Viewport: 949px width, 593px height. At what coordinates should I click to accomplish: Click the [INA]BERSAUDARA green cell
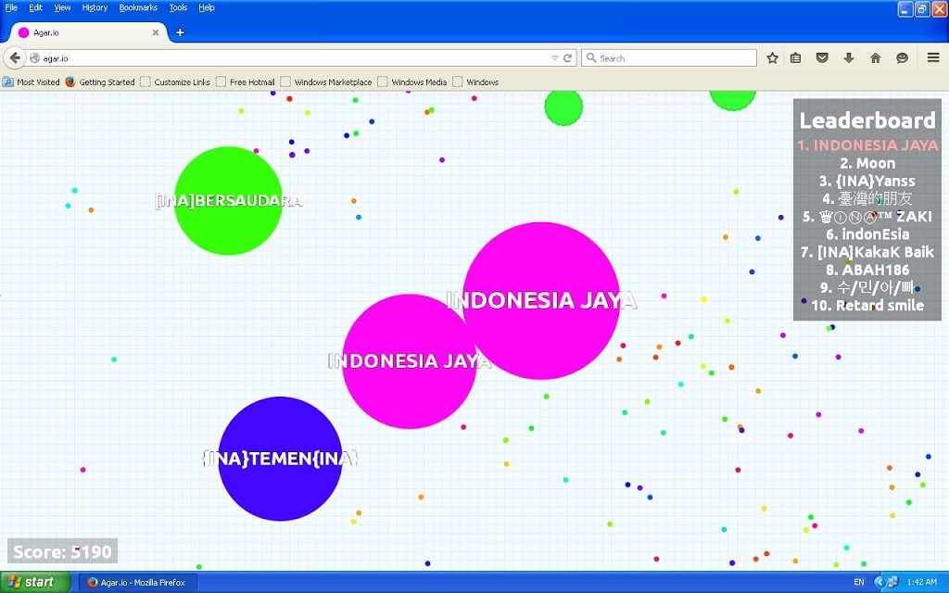pyautogui.click(x=228, y=201)
